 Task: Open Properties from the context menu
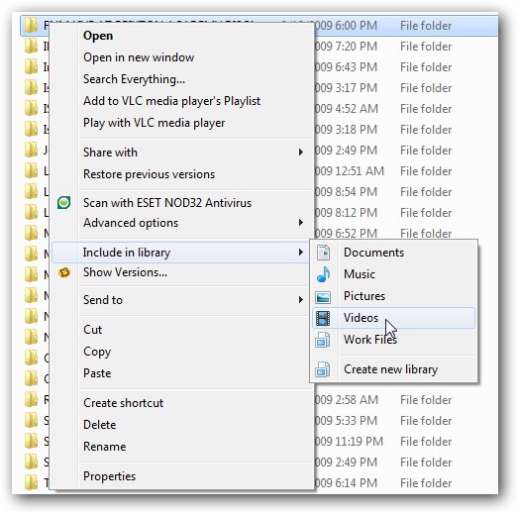109,476
